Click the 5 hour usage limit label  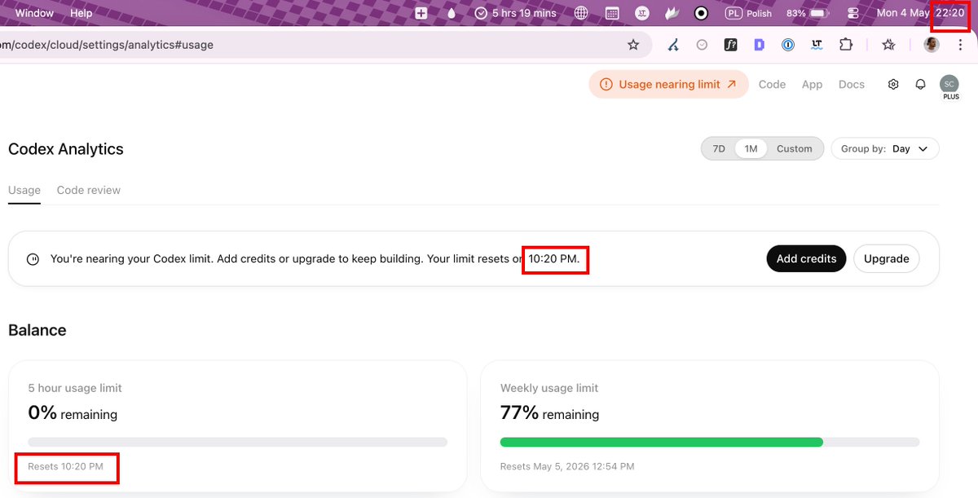point(75,388)
